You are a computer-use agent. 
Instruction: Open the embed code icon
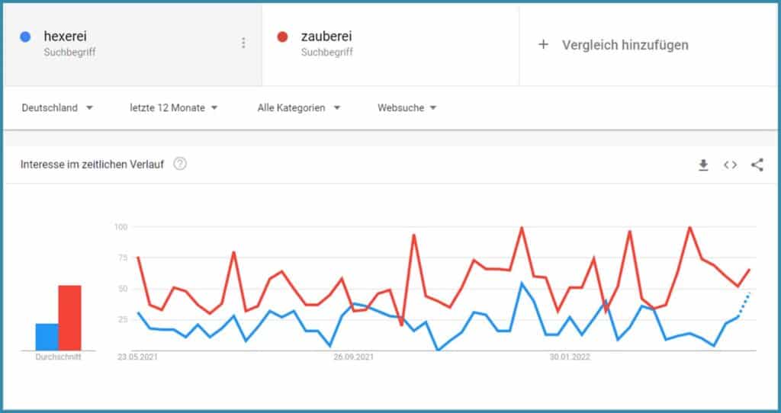[x=730, y=165]
